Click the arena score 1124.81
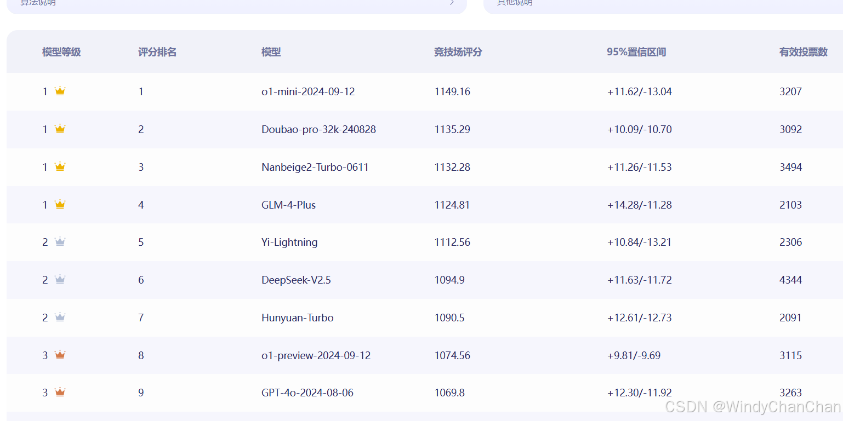This screenshot has height=421, width=843. point(452,205)
